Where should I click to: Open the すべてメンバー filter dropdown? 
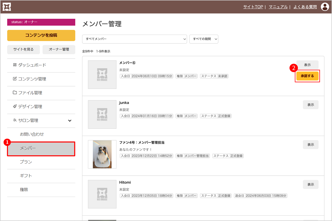pyautogui.click(x=134, y=39)
